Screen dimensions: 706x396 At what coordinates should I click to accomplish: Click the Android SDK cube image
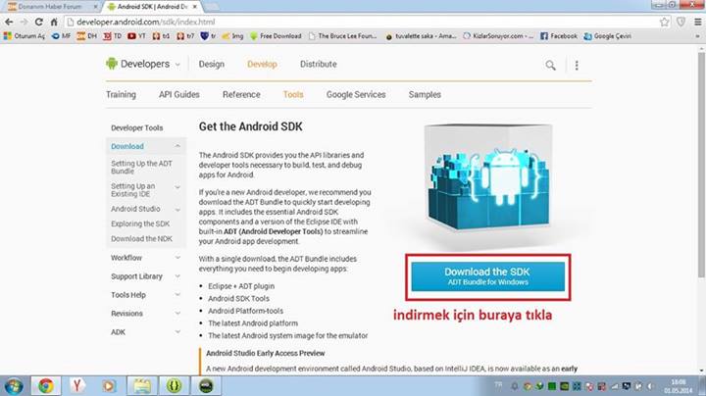pyautogui.click(x=488, y=180)
